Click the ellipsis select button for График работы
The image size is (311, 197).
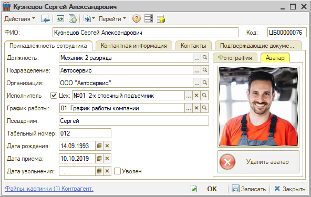point(189,108)
